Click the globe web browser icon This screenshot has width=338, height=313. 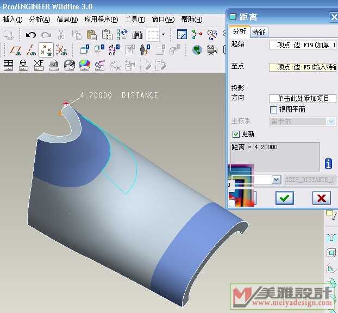pos(197,50)
